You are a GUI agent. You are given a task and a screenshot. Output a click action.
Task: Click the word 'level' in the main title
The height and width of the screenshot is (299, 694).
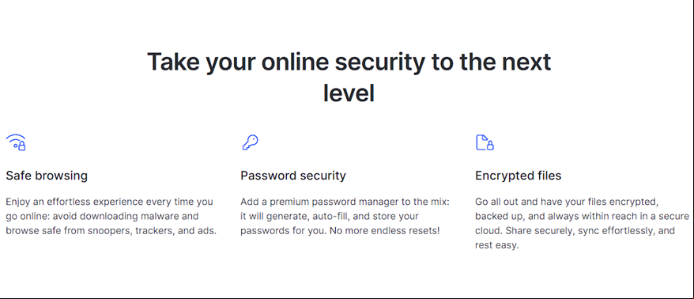click(x=349, y=93)
